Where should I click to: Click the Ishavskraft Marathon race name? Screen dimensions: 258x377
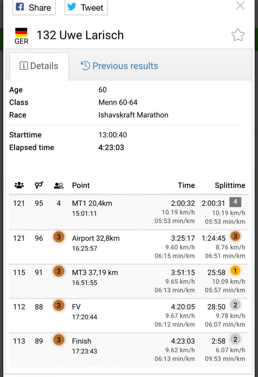point(133,115)
